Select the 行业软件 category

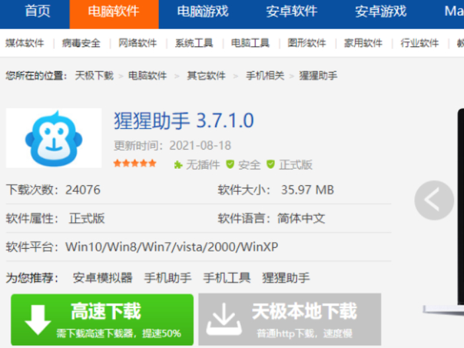point(420,43)
